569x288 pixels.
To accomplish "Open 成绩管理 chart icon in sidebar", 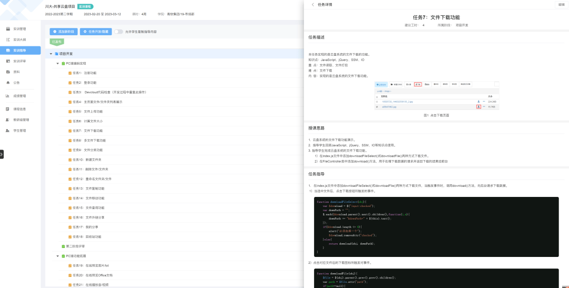I will click(7, 96).
